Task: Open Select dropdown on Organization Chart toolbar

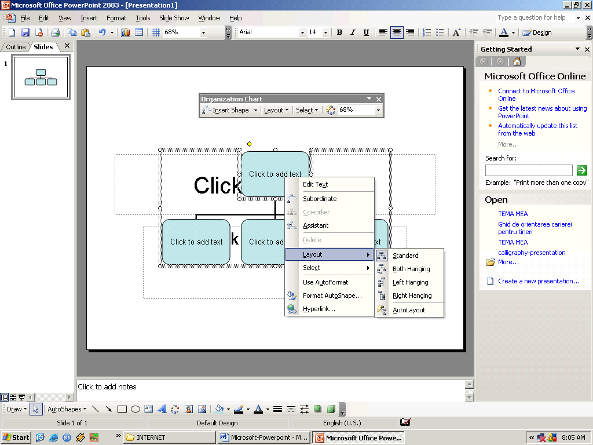Action: 307,110
